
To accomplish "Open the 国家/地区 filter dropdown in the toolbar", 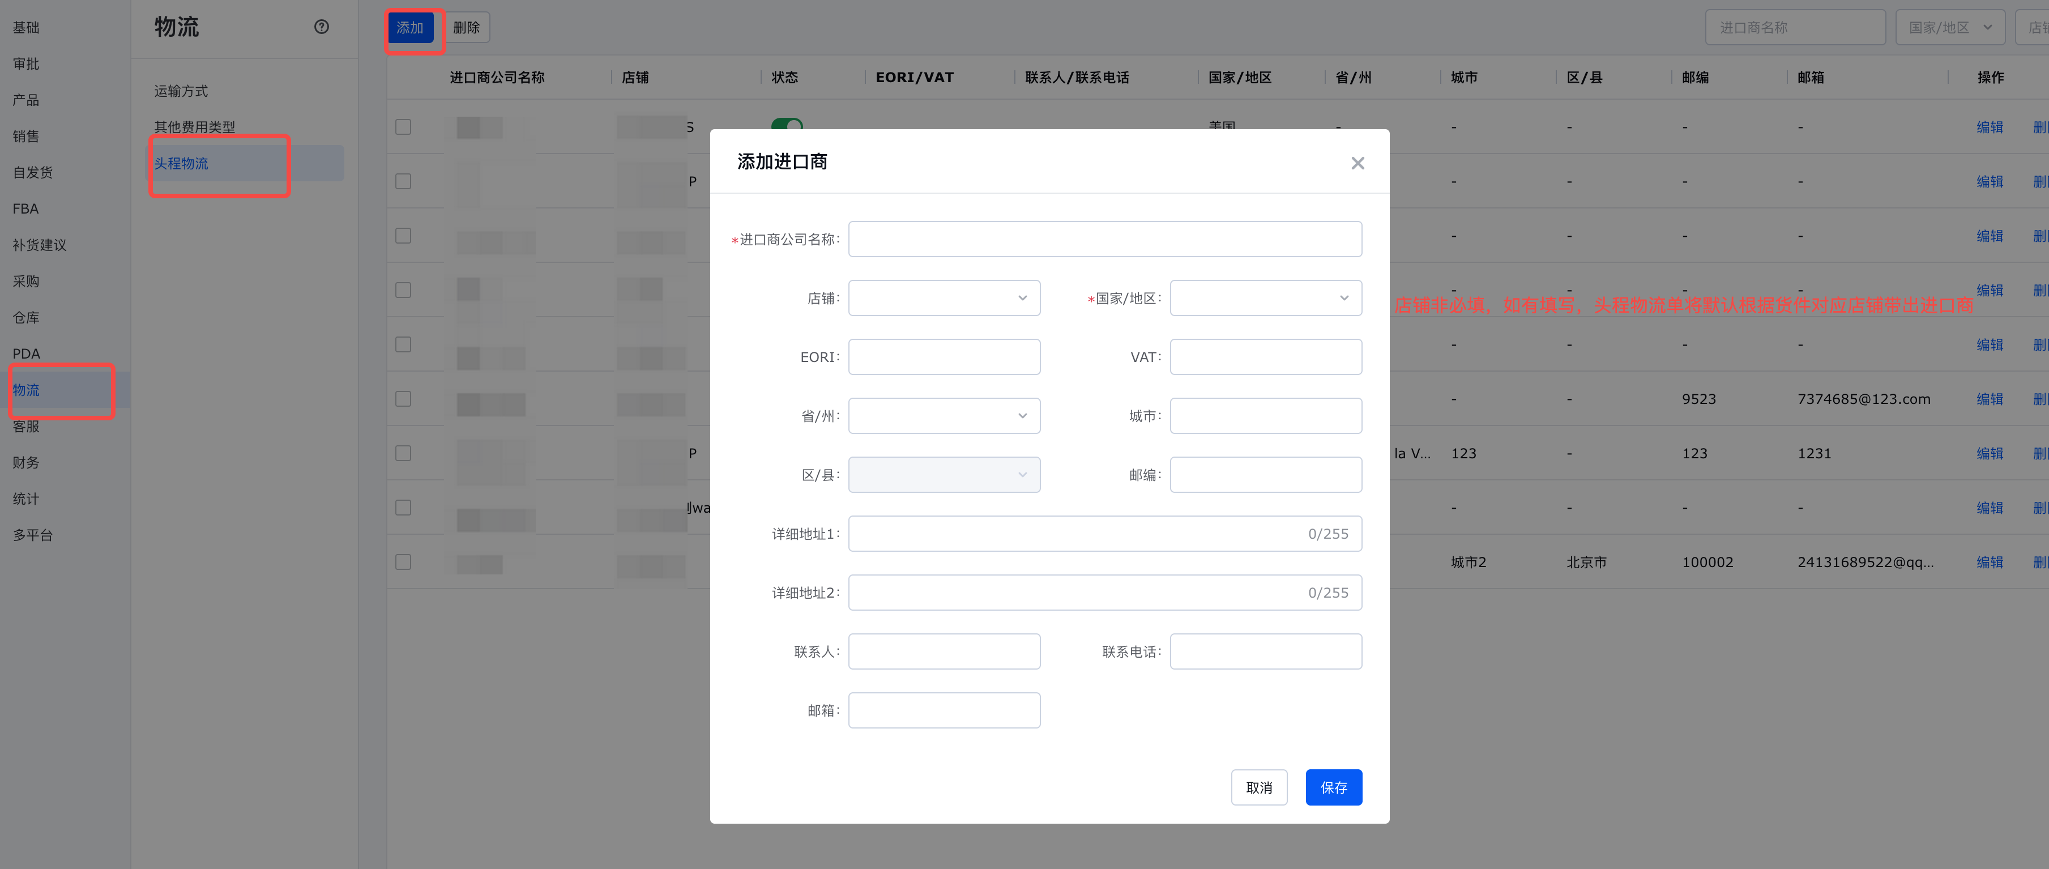I will click(x=1949, y=28).
